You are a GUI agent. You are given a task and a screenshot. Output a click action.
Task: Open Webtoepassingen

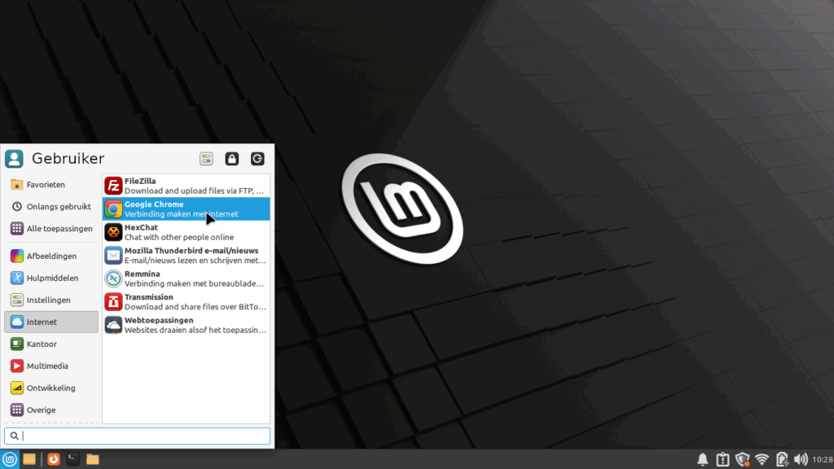coord(187,325)
